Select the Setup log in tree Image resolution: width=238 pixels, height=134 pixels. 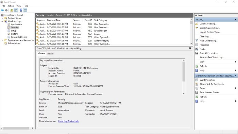14,31
